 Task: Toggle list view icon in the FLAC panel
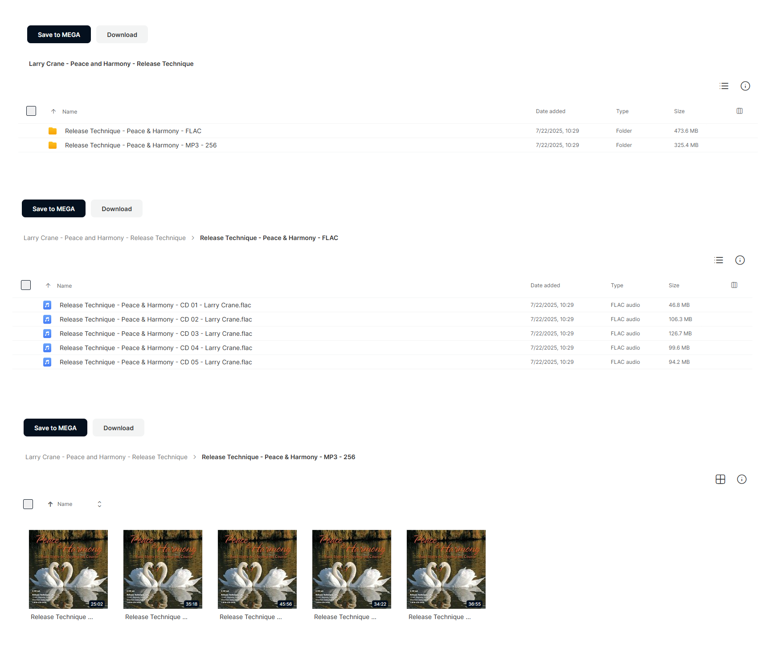tap(719, 260)
